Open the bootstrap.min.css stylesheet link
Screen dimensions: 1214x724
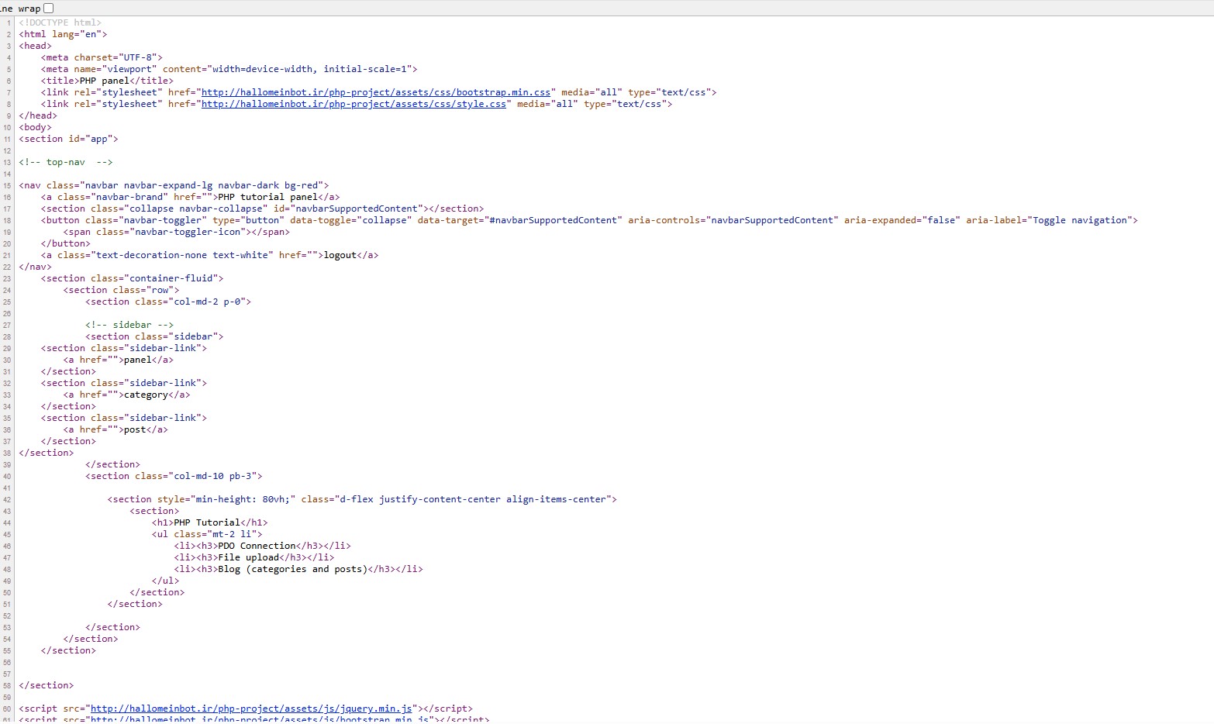tap(376, 92)
